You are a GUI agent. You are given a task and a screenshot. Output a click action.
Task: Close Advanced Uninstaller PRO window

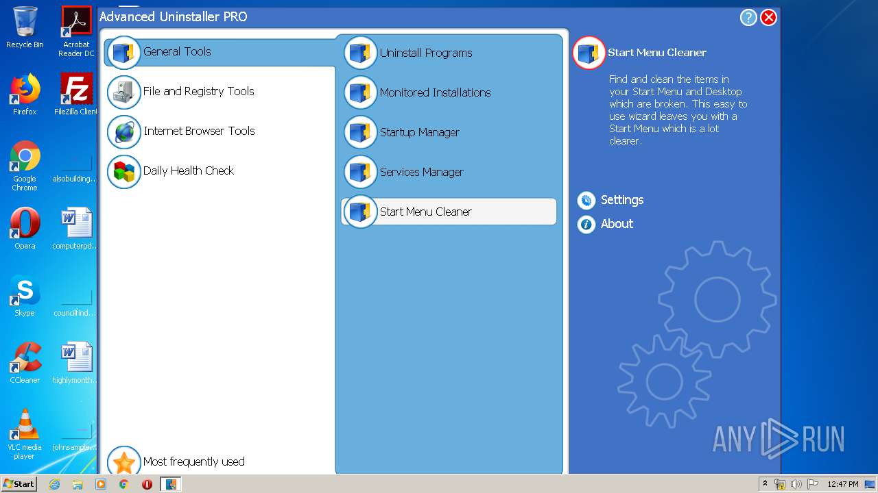coord(769,18)
